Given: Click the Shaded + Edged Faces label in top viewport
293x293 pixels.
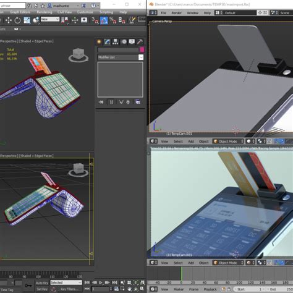Looking at the screenshot, I should click(36, 41).
